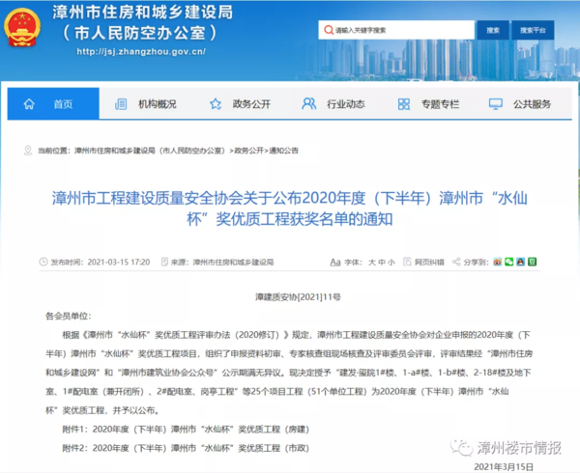Click the Weibo share icon
580x473 pixels.
496,262
